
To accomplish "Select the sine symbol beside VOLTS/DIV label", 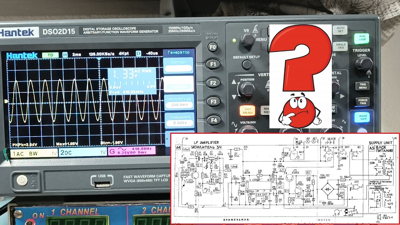I will tap(234, 124).
